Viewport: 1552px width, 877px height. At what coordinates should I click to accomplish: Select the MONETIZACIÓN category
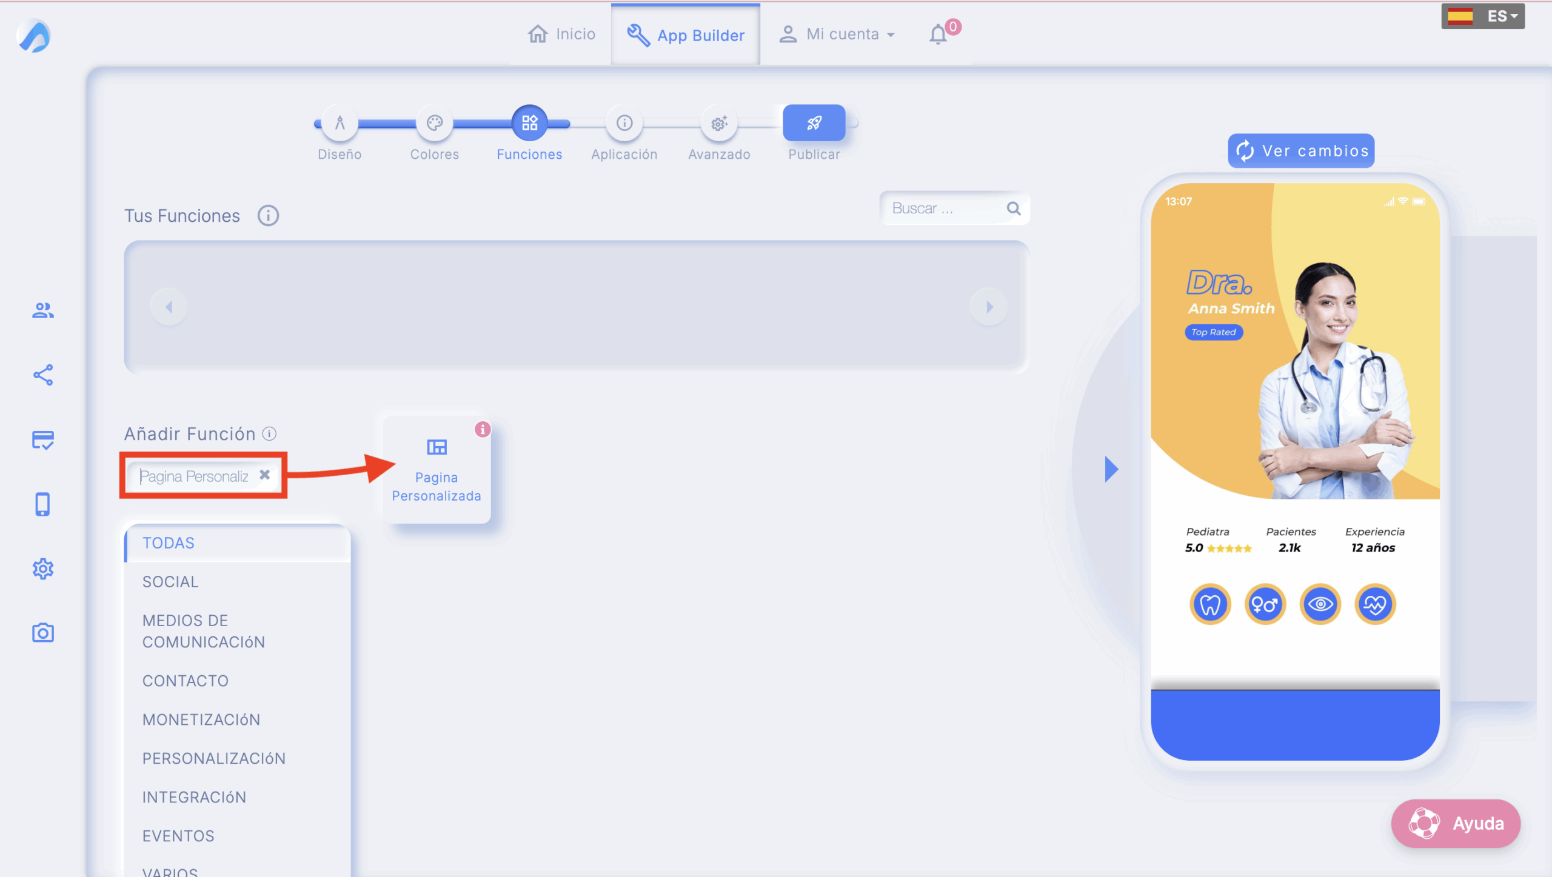201,719
